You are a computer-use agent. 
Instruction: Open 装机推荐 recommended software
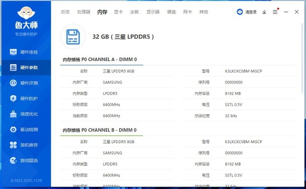pyautogui.click(x=25, y=145)
